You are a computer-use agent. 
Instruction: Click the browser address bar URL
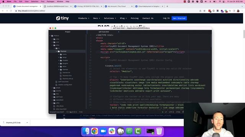(x=31, y=11)
